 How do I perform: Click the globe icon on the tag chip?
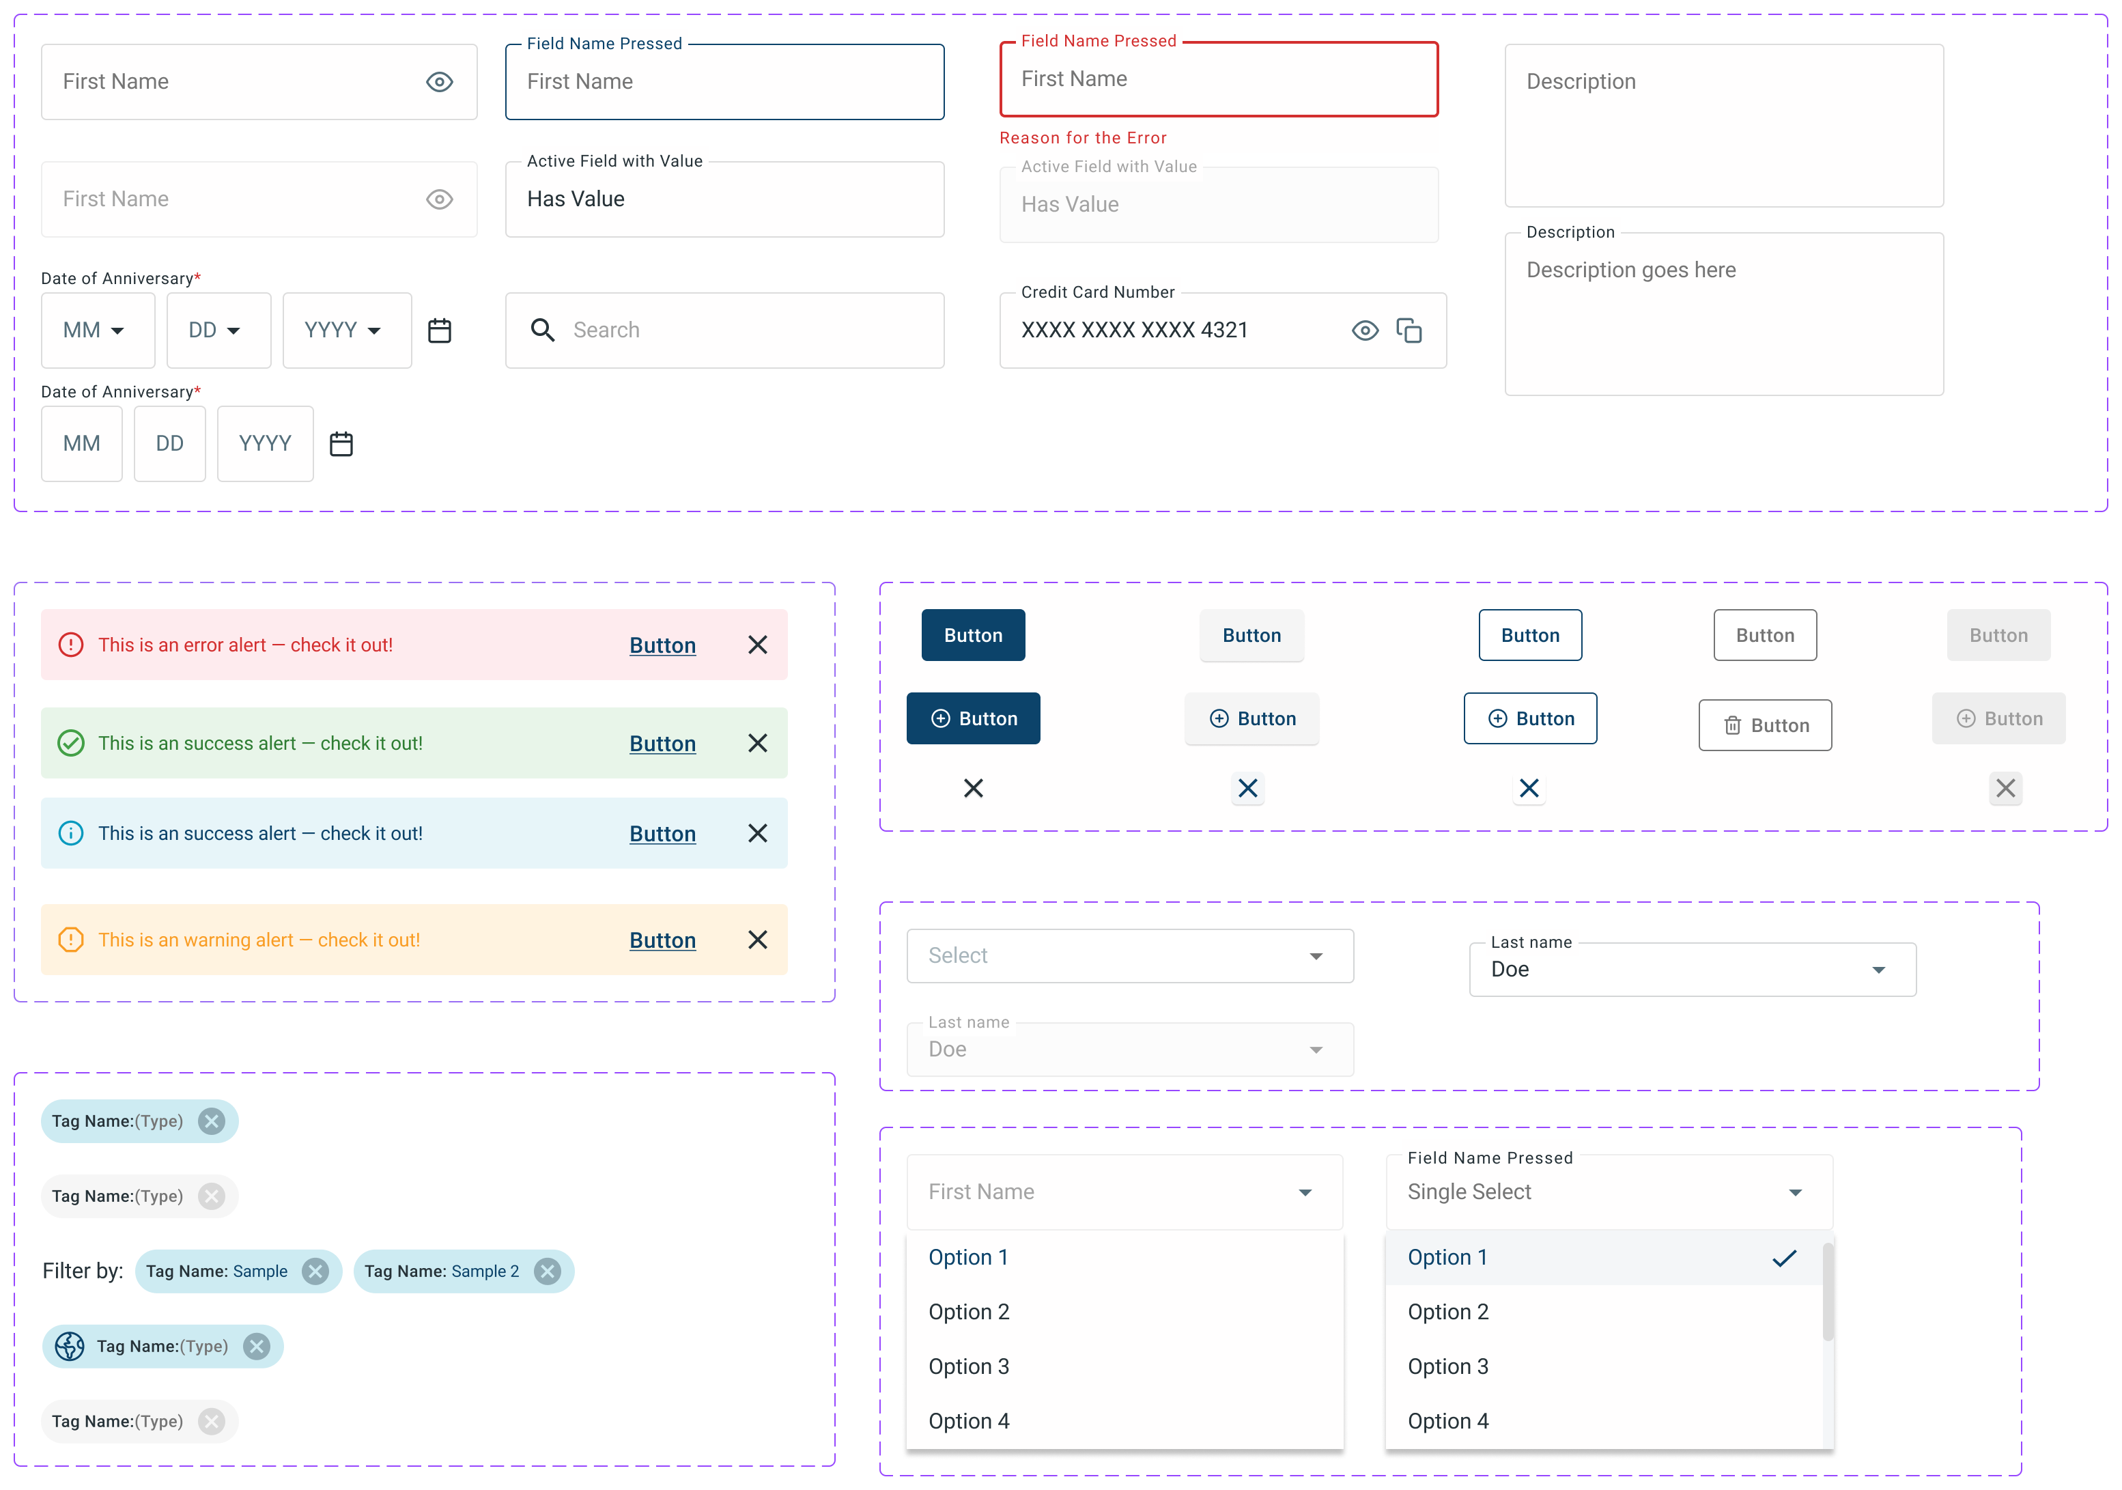pos(70,1346)
